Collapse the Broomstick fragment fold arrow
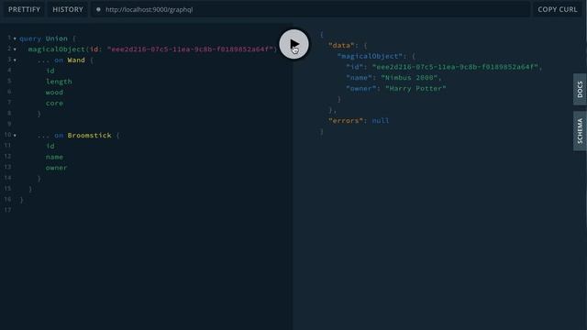Image resolution: width=587 pixels, height=330 pixels. [x=15, y=136]
